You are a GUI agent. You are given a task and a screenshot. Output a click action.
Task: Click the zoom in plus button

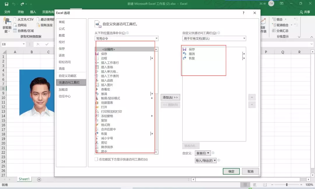tap(301, 185)
